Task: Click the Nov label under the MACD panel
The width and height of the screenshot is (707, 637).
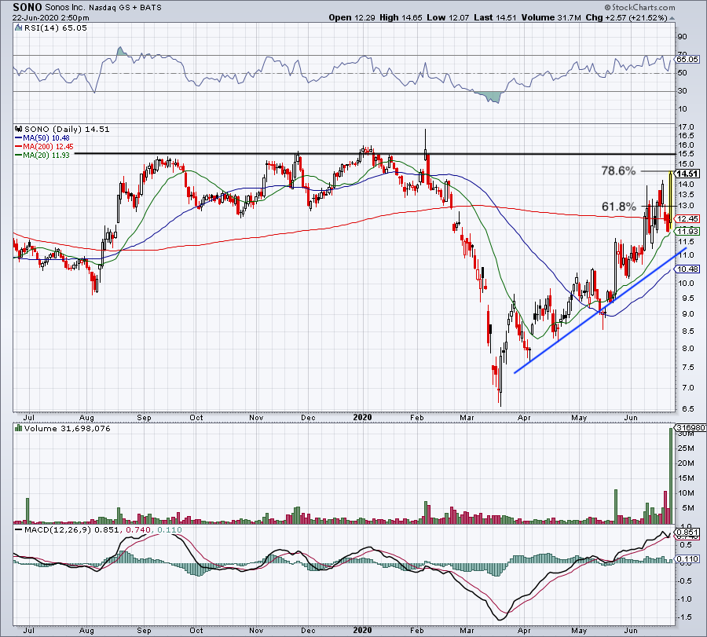Action: [x=256, y=630]
